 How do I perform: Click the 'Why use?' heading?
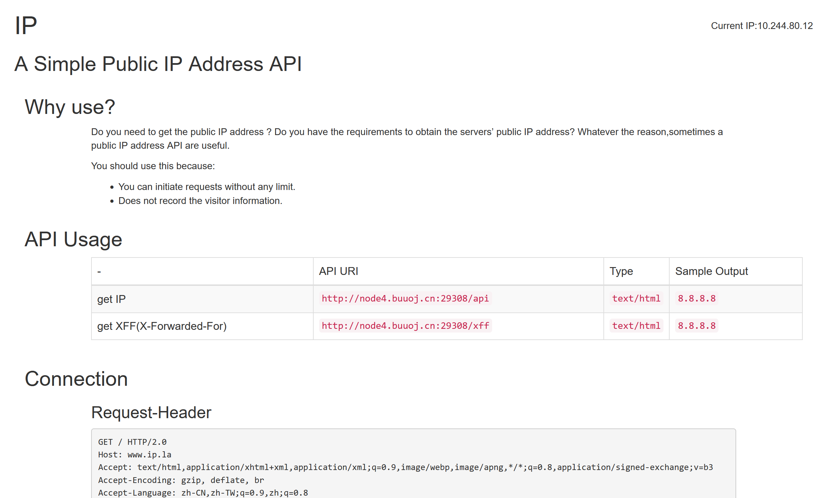tap(70, 107)
